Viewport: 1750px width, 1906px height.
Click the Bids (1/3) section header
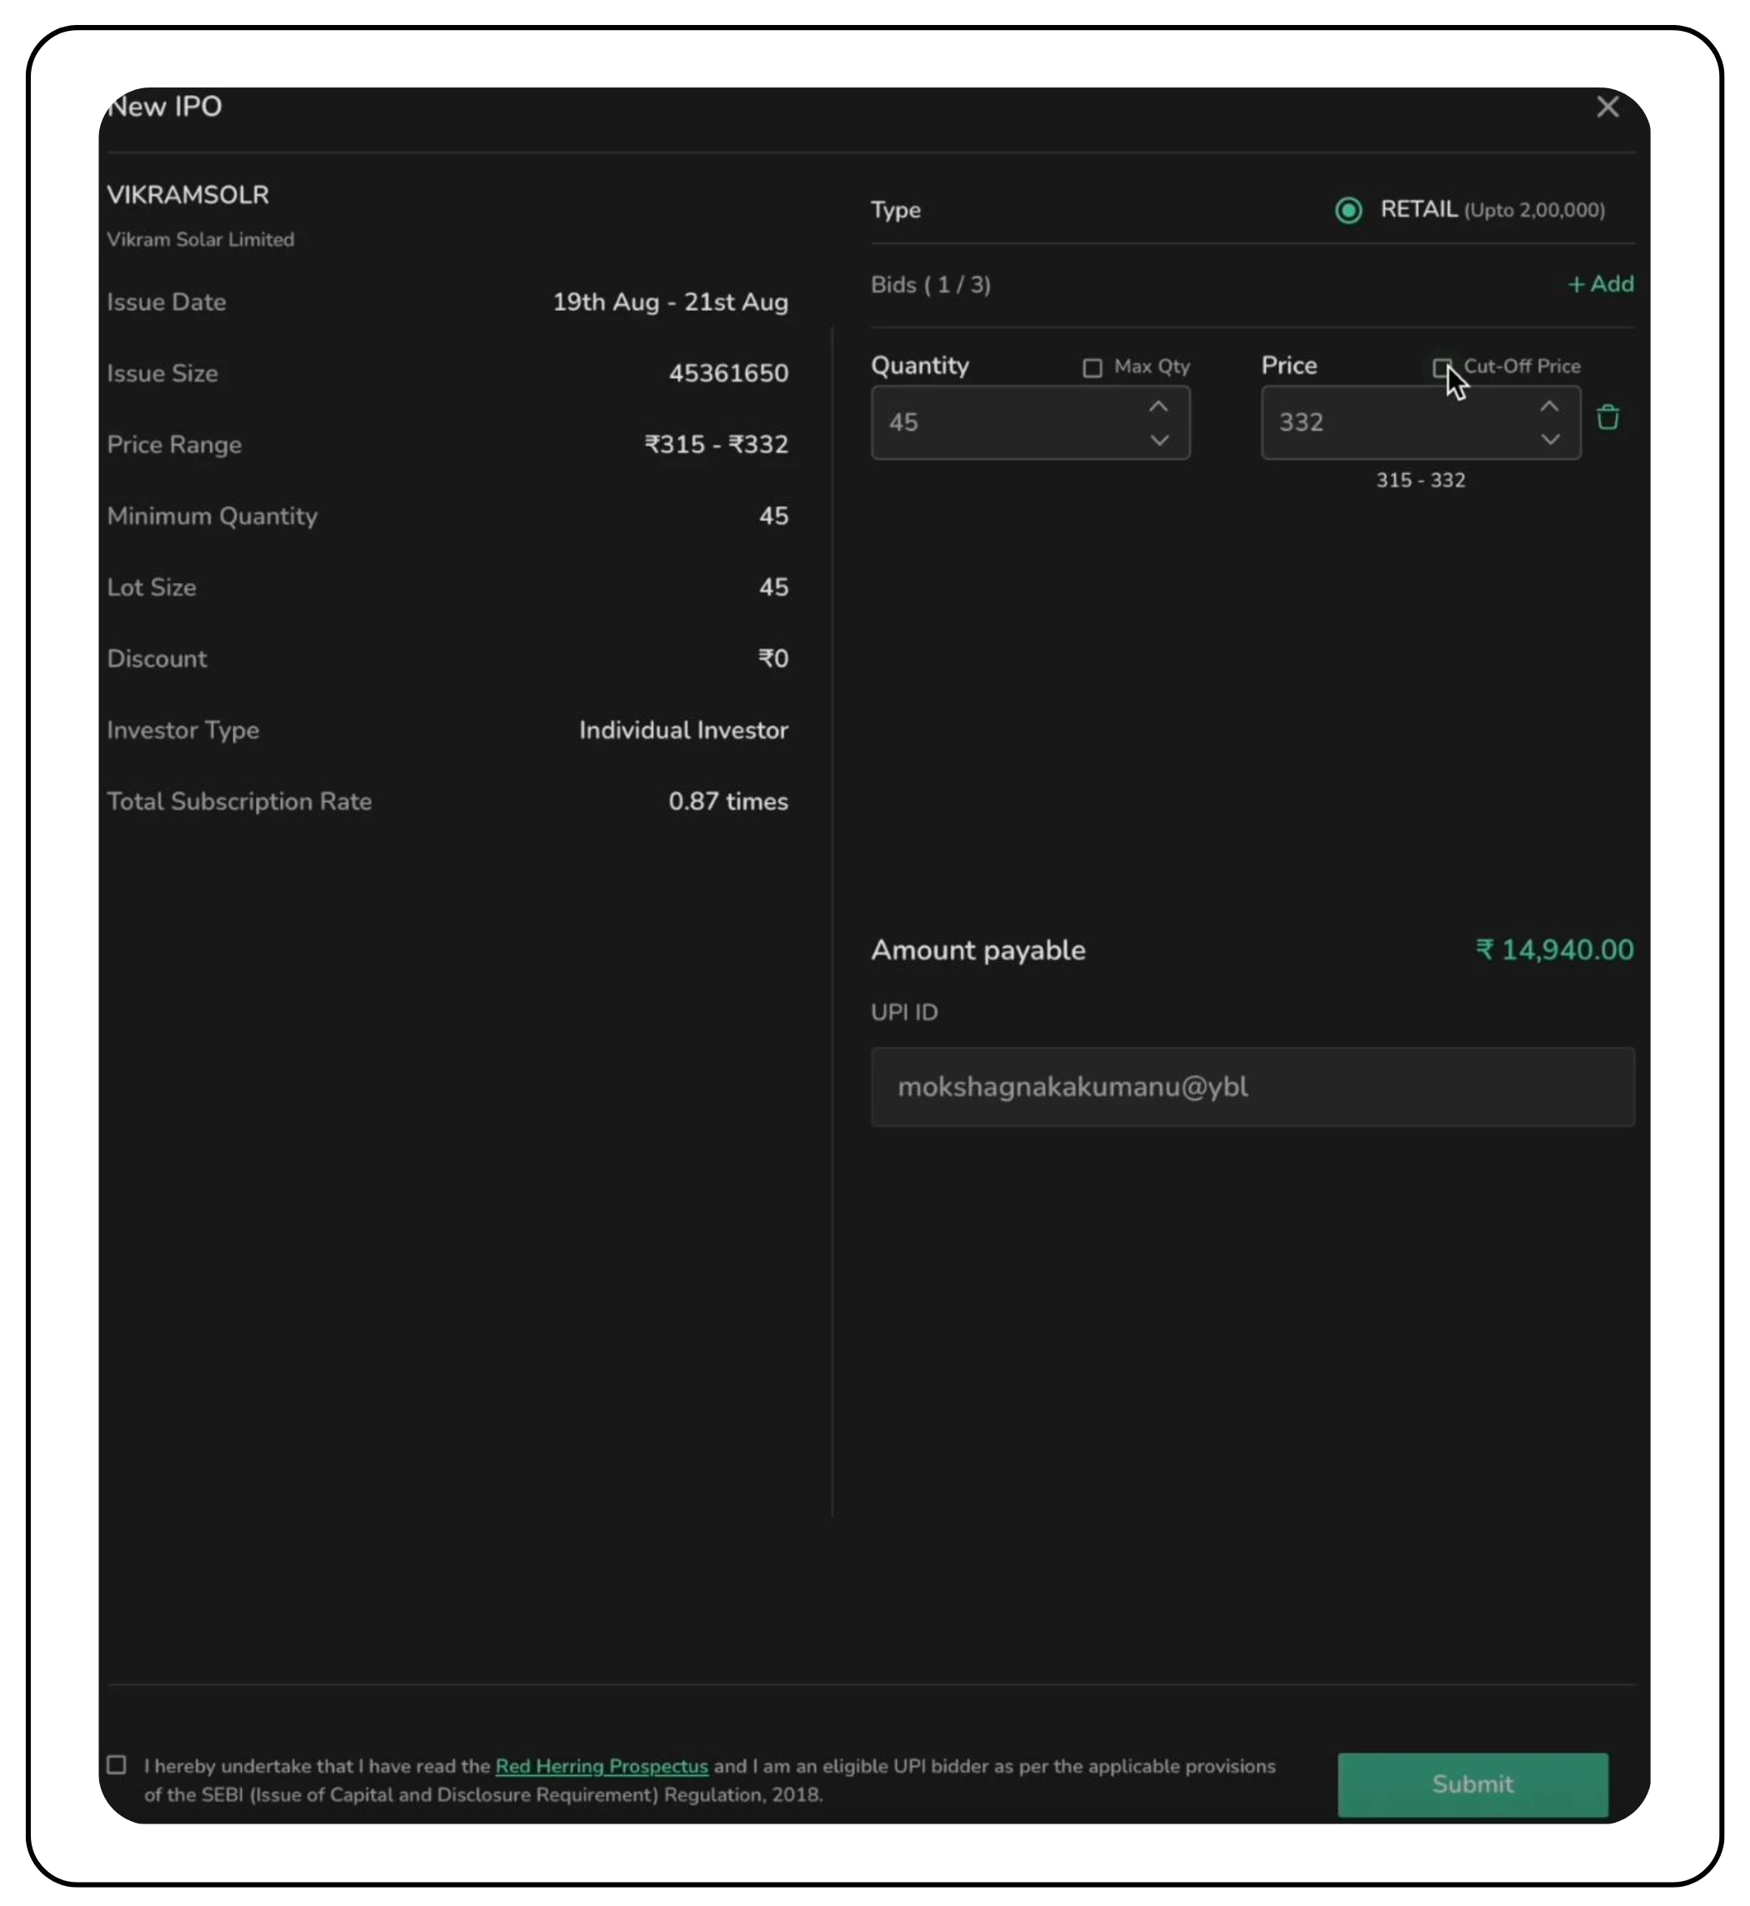(x=931, y=284)
